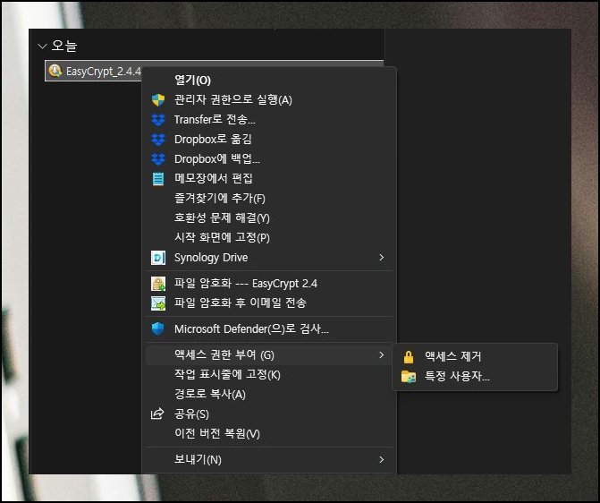Screen dimensions: 600x503
Task: Choose Microsoft Defender(으)로 검사...
Action: click(269, 329)
